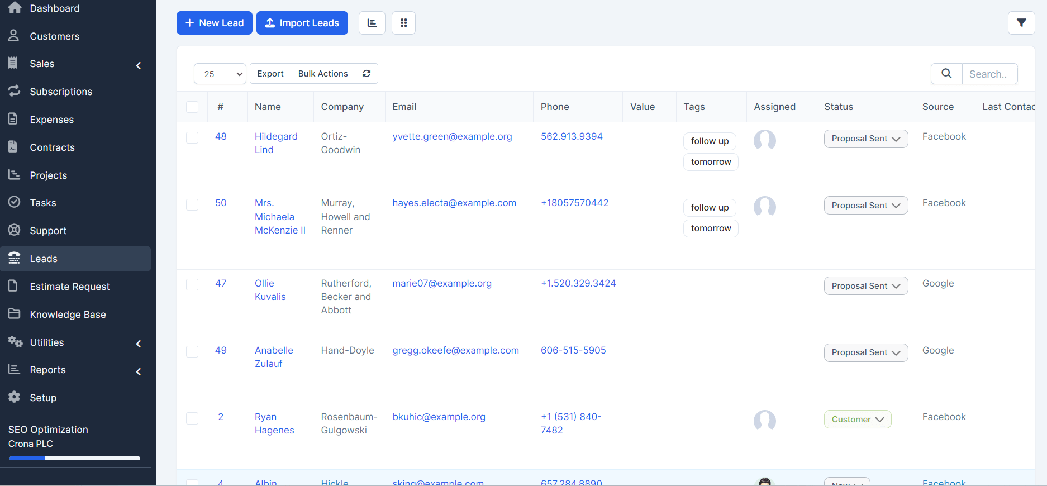Image resolution: width=1047 pixels, height=486 pixels.
Task: Open status dropdown for Anabelle Zulauf
Action: click(866, 352)
